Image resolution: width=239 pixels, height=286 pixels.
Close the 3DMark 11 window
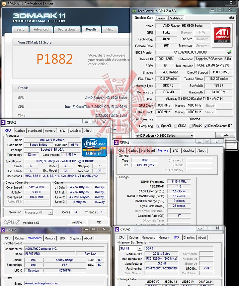(x=231, y=2)
